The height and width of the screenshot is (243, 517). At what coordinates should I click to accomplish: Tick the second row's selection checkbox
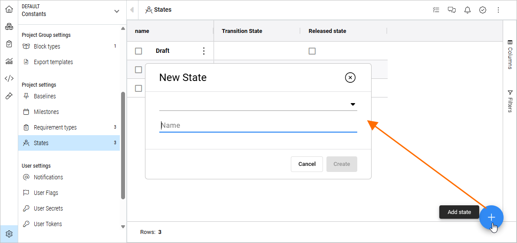(138, 70)
